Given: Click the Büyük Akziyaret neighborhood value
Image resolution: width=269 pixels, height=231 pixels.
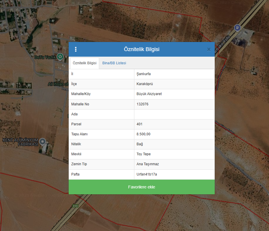Looking at the screenshot, I should [x=149, y=94].
